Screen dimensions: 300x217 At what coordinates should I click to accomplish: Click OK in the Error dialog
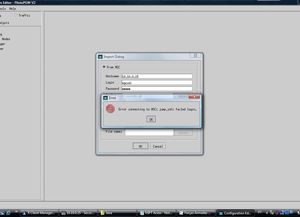[x=151, y=119]
